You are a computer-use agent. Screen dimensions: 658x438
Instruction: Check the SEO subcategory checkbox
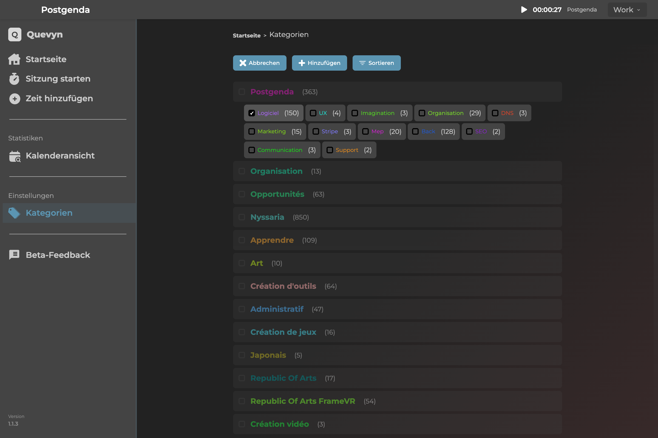469,132
